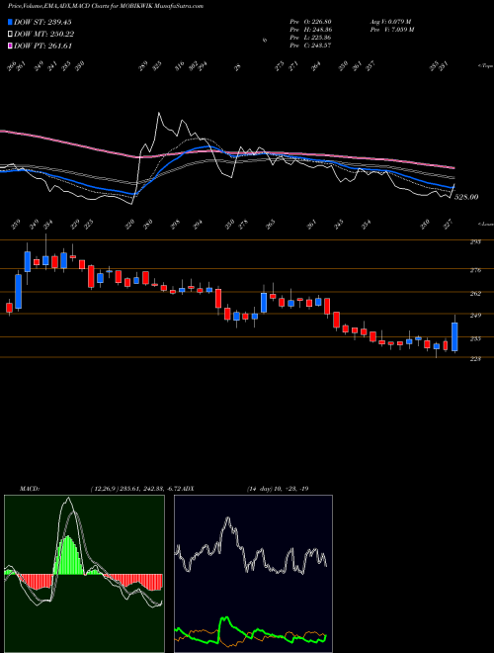Click the 276 price axis label
Image resolution: width=494 pixels, height=653 pixels.
[475, 270]
